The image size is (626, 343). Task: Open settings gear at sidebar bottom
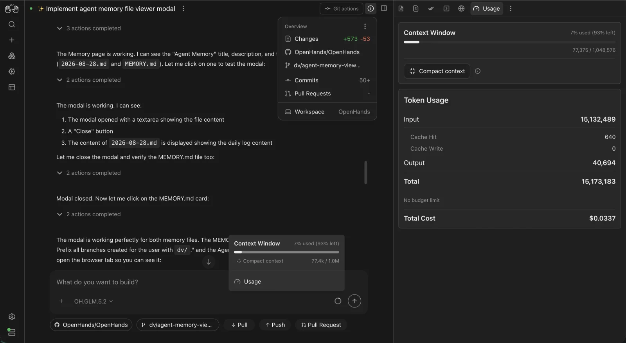click(x=12, y=316)
